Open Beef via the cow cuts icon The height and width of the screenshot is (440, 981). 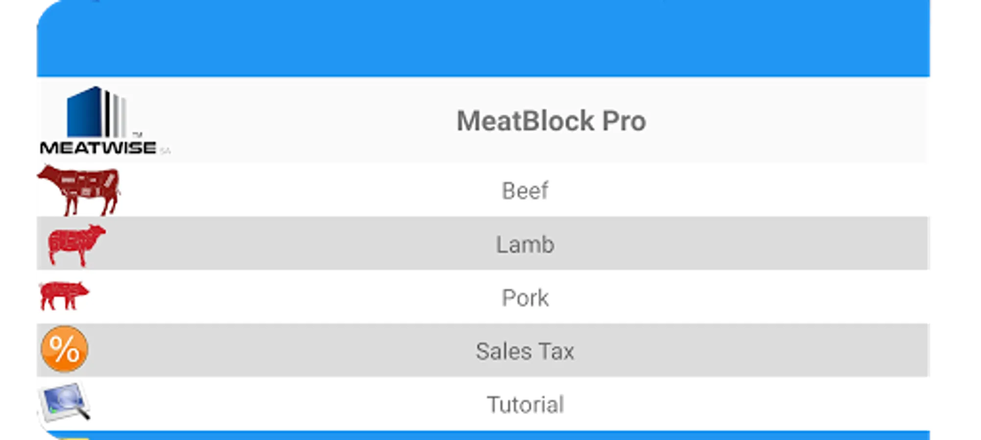click(x=78, y=190)
